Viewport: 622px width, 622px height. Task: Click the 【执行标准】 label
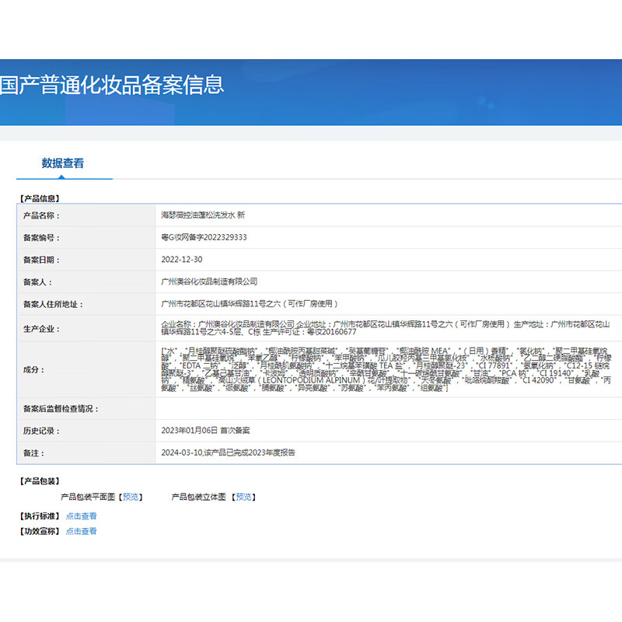click(x=40, y=516)
